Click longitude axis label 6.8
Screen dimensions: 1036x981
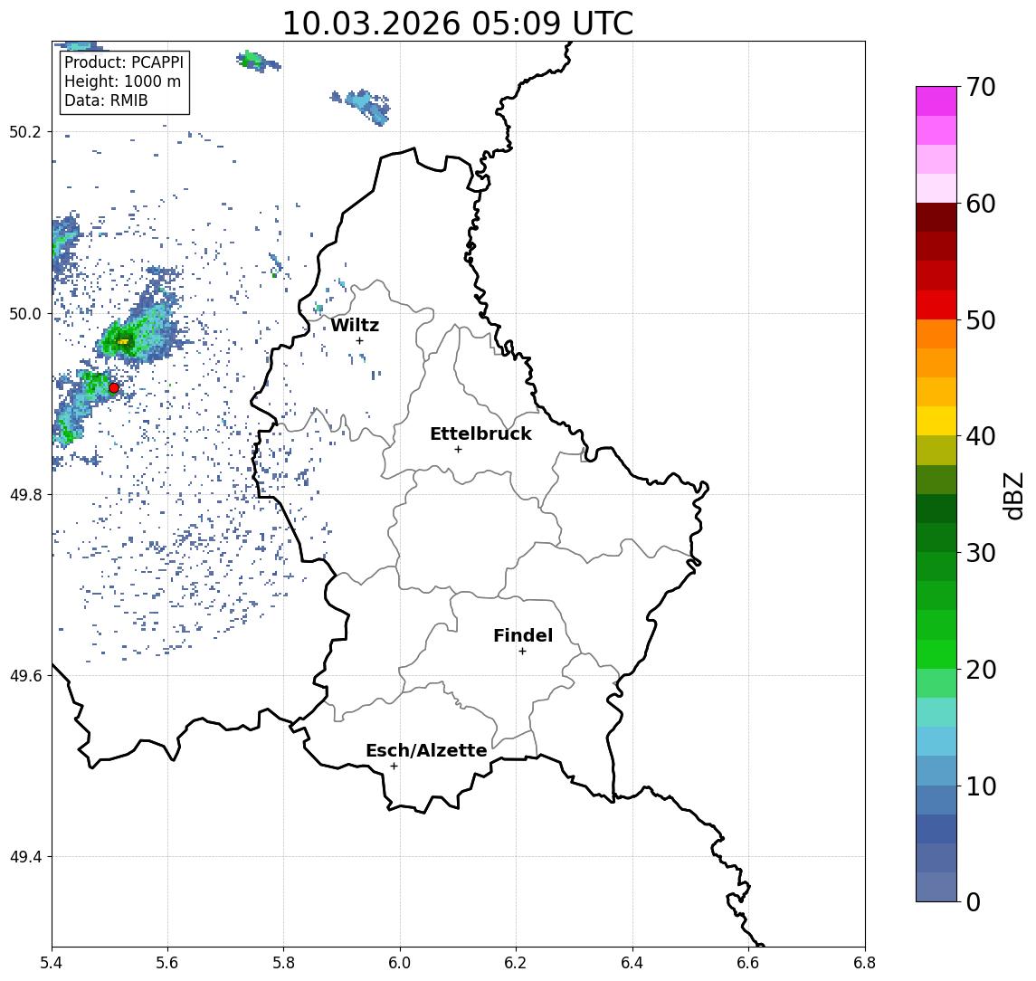865,963
